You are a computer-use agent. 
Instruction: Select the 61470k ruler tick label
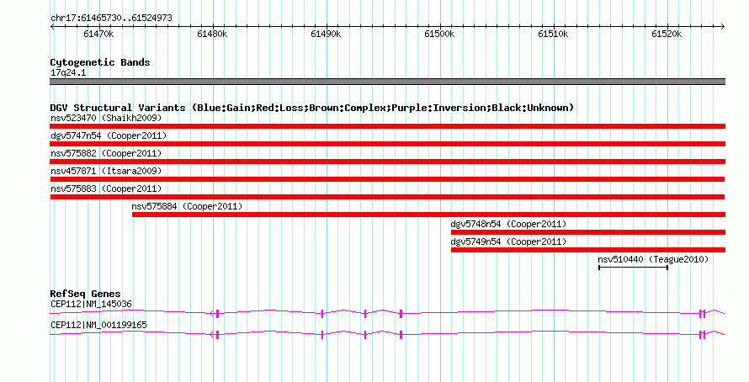[x=98, y=34]
